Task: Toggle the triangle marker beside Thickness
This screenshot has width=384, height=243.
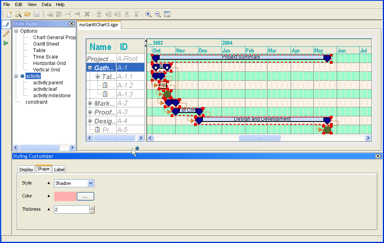Action: pos(49,209)
